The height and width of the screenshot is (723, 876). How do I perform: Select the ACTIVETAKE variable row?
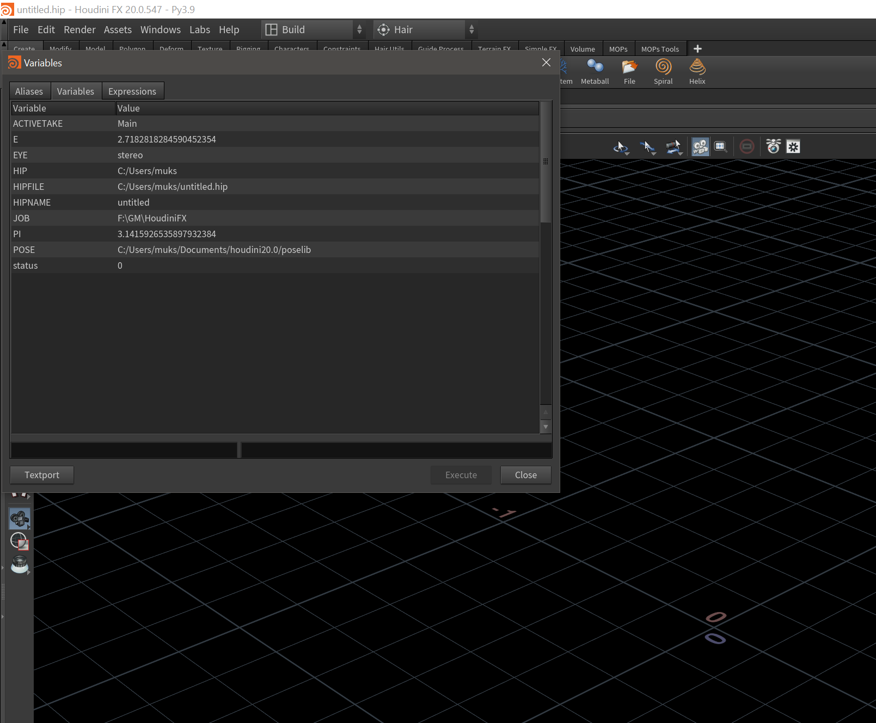pyautogui.click(x=275, y=123)
